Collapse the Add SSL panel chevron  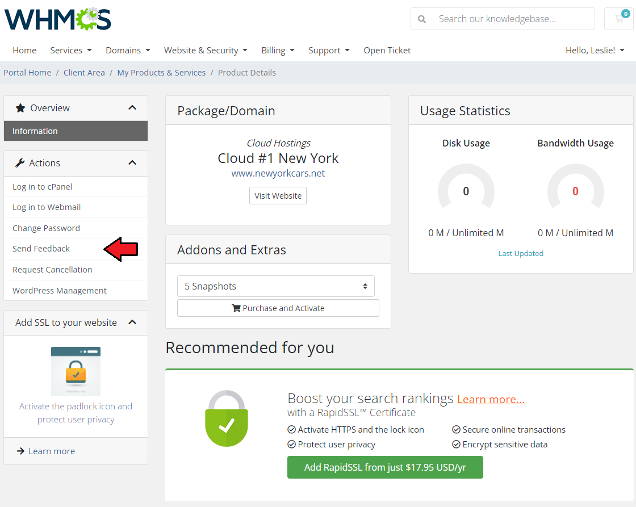click(x=132, y=322)
